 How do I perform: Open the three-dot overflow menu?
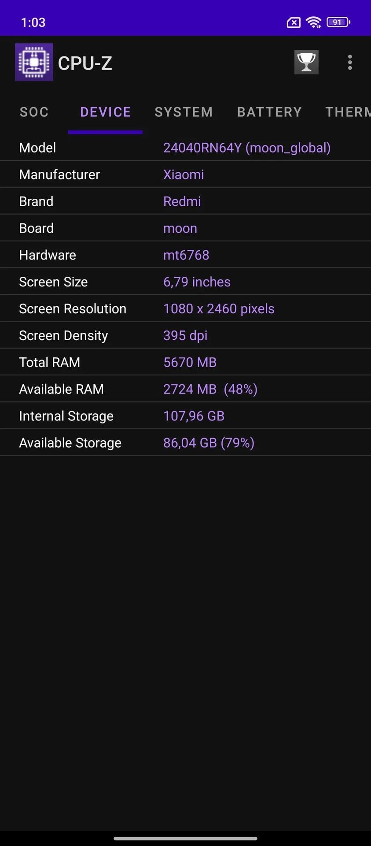(x=349, y=62)
